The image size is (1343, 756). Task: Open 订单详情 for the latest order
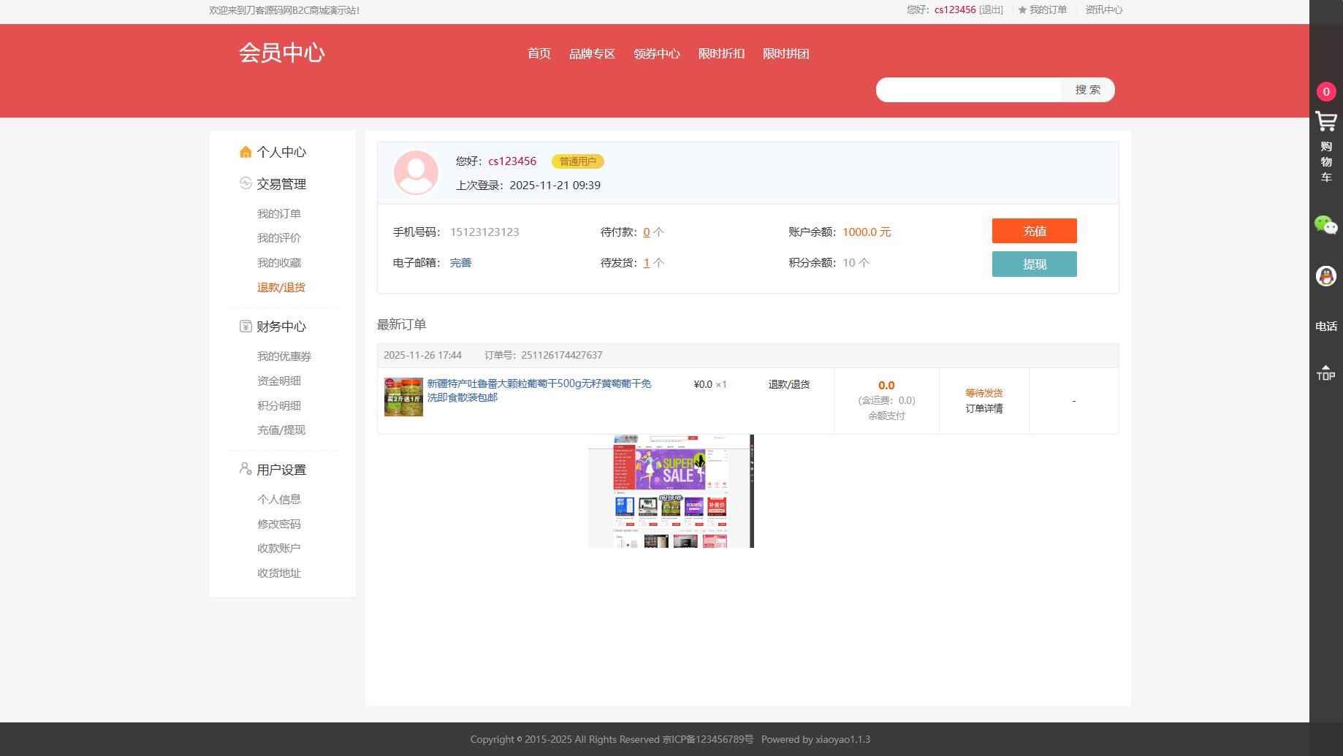pos(984,408)
